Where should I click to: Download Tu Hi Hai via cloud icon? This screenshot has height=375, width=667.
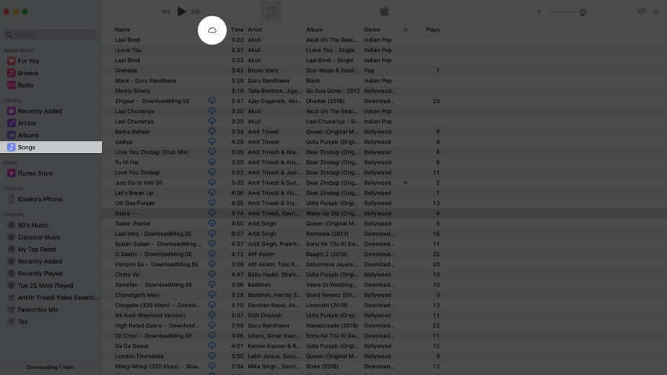[x=212, y=162]
